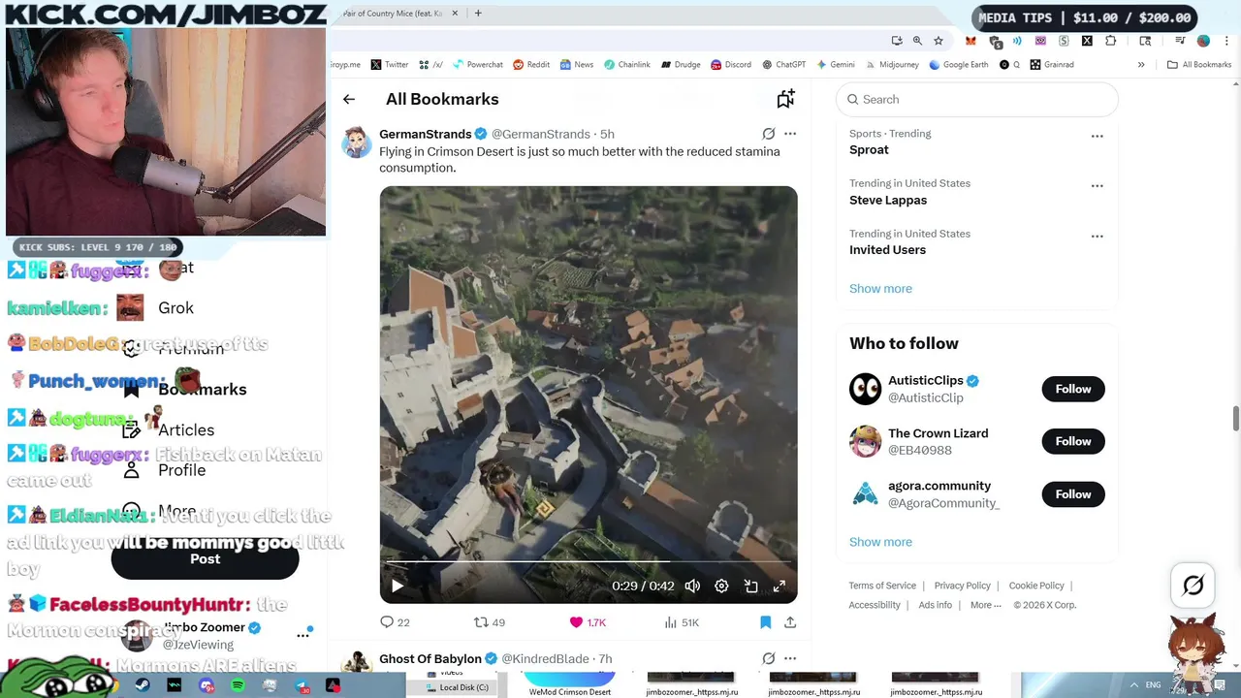Screen dimensions: 1241x698
Task: Open the Cookie Policy link
Action: coord(1036,586)
